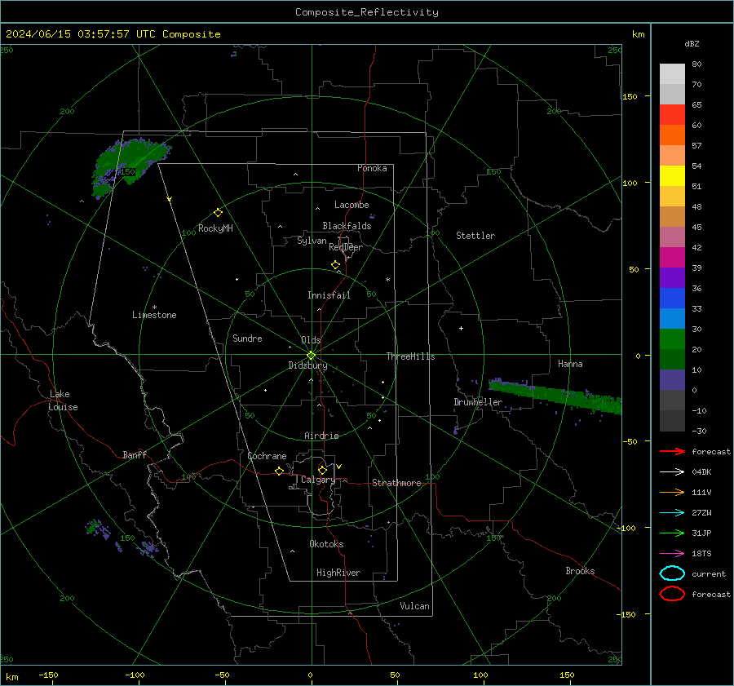
Task: Click the yellow 51 dBZ color swatch
Action: pyautogui.click(x=672, y=175)
